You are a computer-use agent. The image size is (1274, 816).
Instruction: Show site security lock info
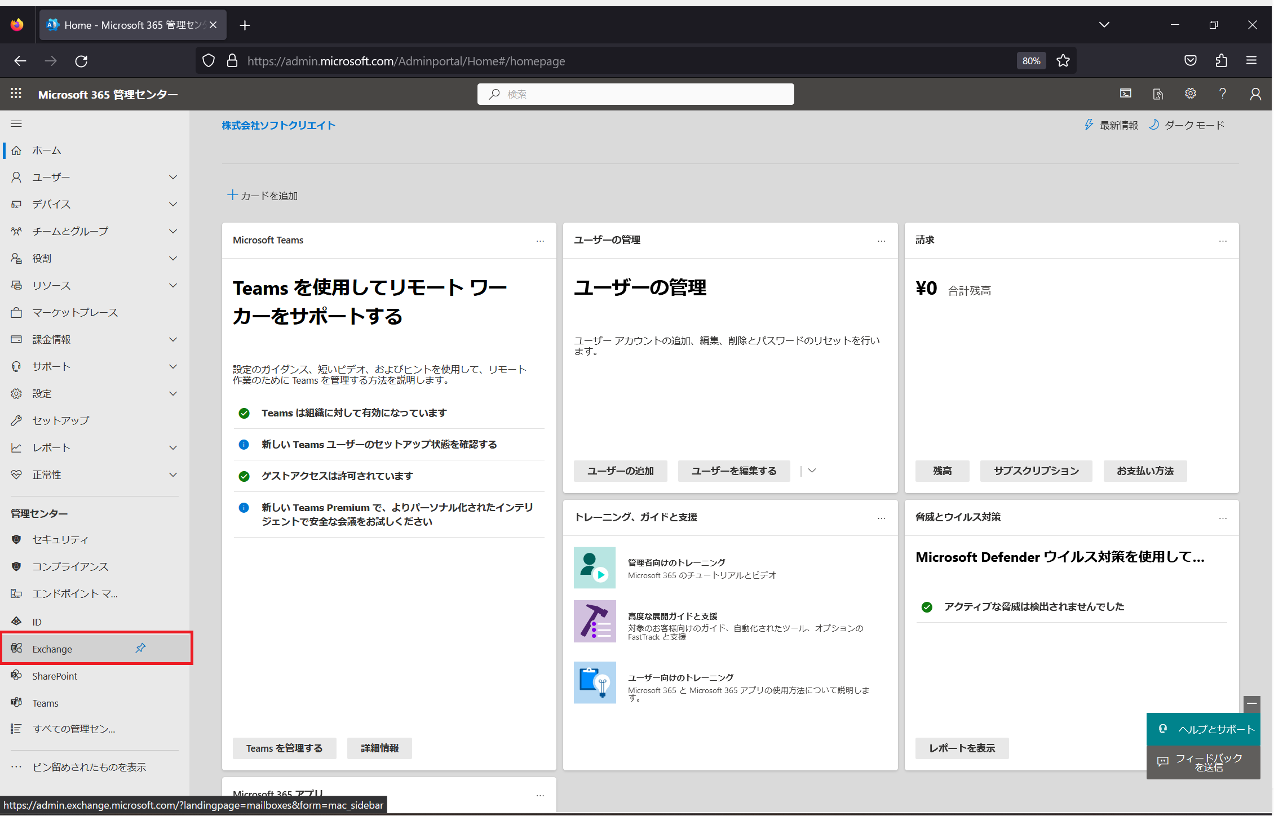(232, 61)
